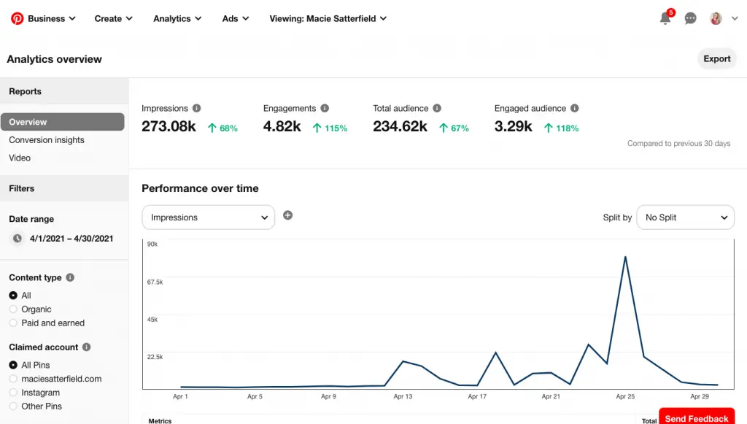Open Conversion insights report
This screenshot has width=747, height=424.
pyautogui.click(x=47, y=140)
